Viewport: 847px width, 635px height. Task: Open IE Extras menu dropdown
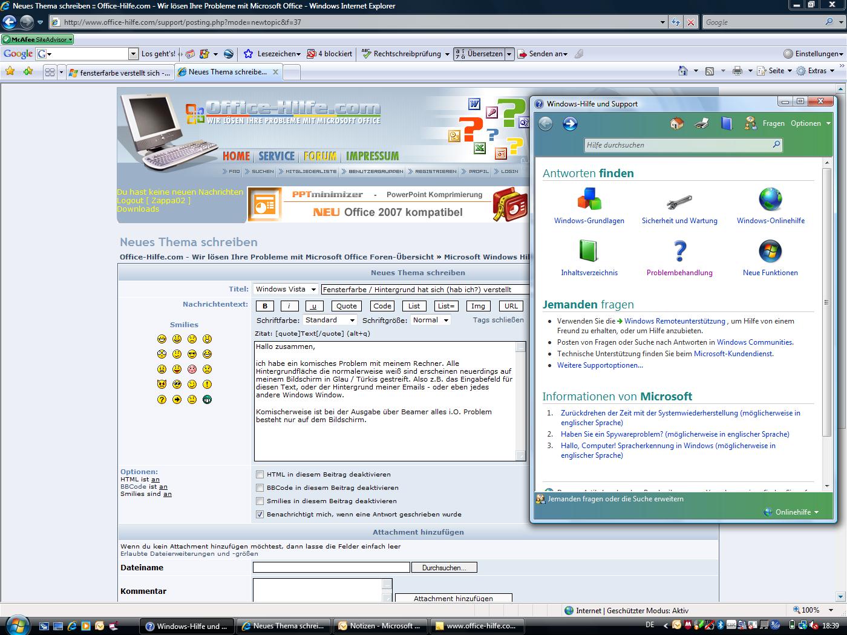[816, 71]
